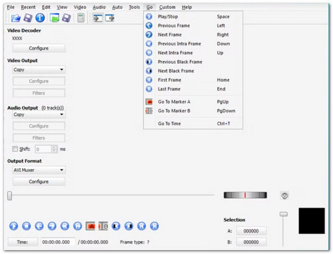Click Configure under Video Decoder
Viewport: 333px width, 254px height.
pyautogui.click(x=39, y=48)
